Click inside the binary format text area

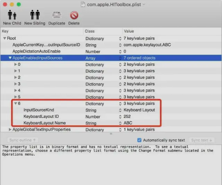click(x=111, y=165)
